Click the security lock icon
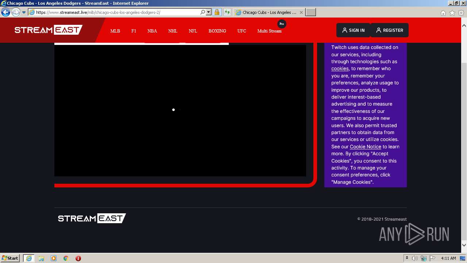The height and width of the screenshot is (263, 467). [217, 12]
